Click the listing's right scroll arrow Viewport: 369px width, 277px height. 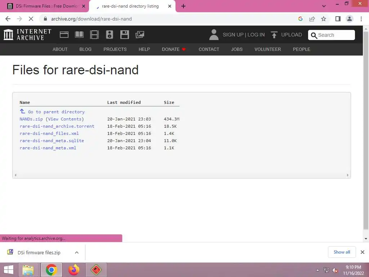tap(348, 175)
